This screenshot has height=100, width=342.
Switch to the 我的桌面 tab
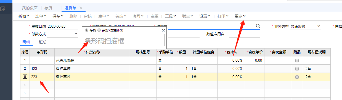30,8
